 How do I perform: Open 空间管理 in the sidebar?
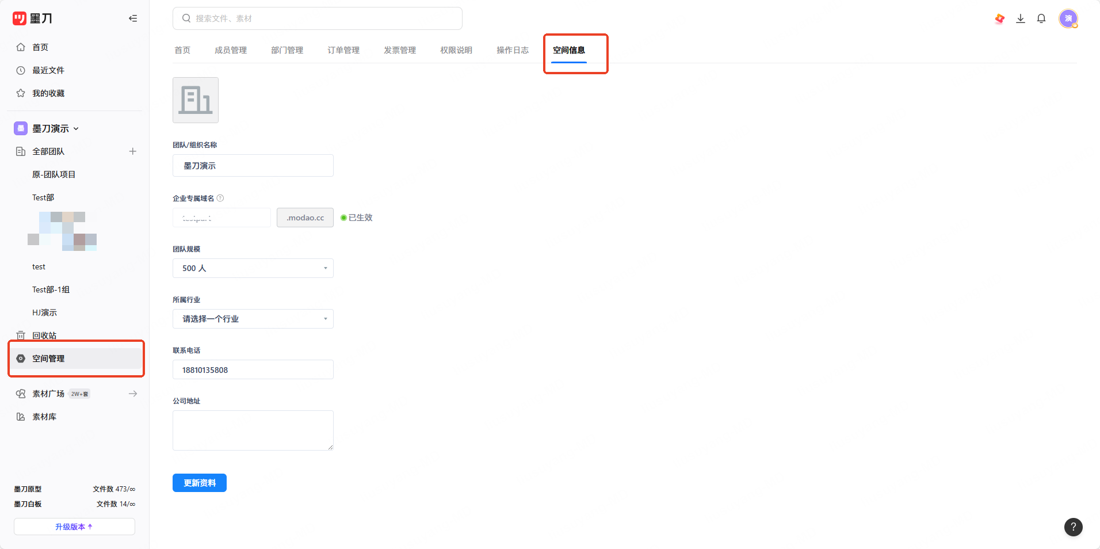tap(75, 359)
